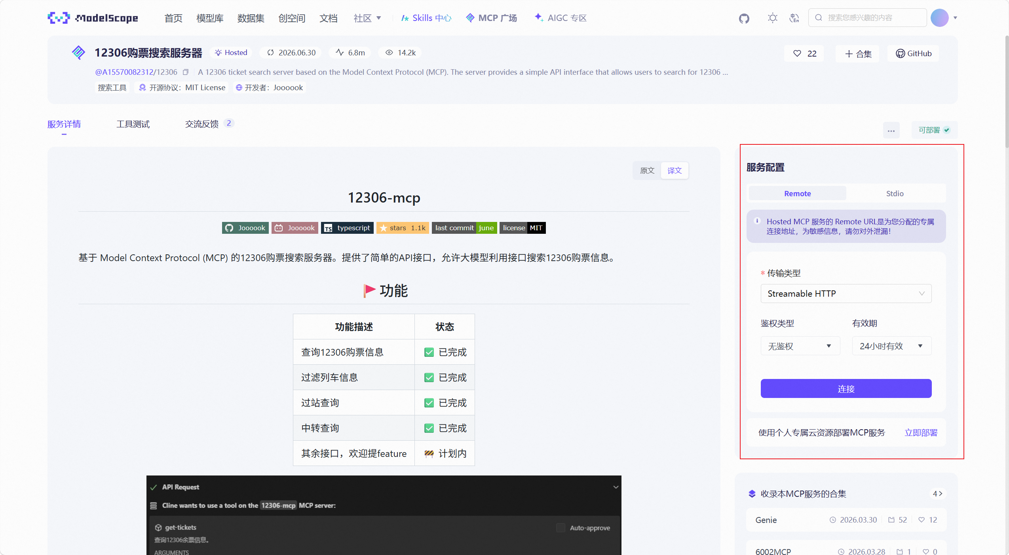Toggle the light/dark theme sun icon

772,18
